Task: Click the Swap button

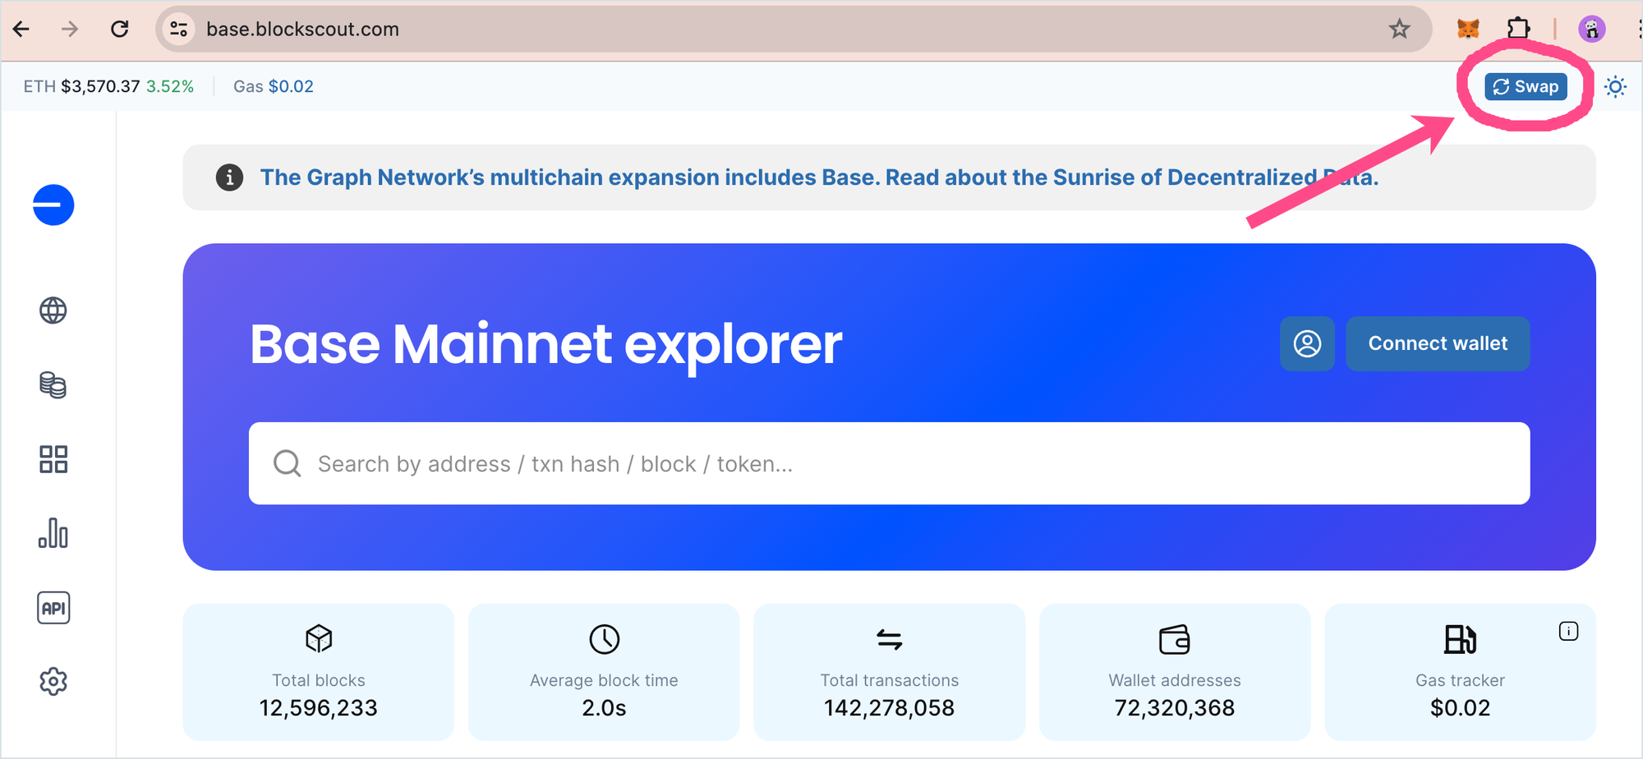Action: (1526, 86)
